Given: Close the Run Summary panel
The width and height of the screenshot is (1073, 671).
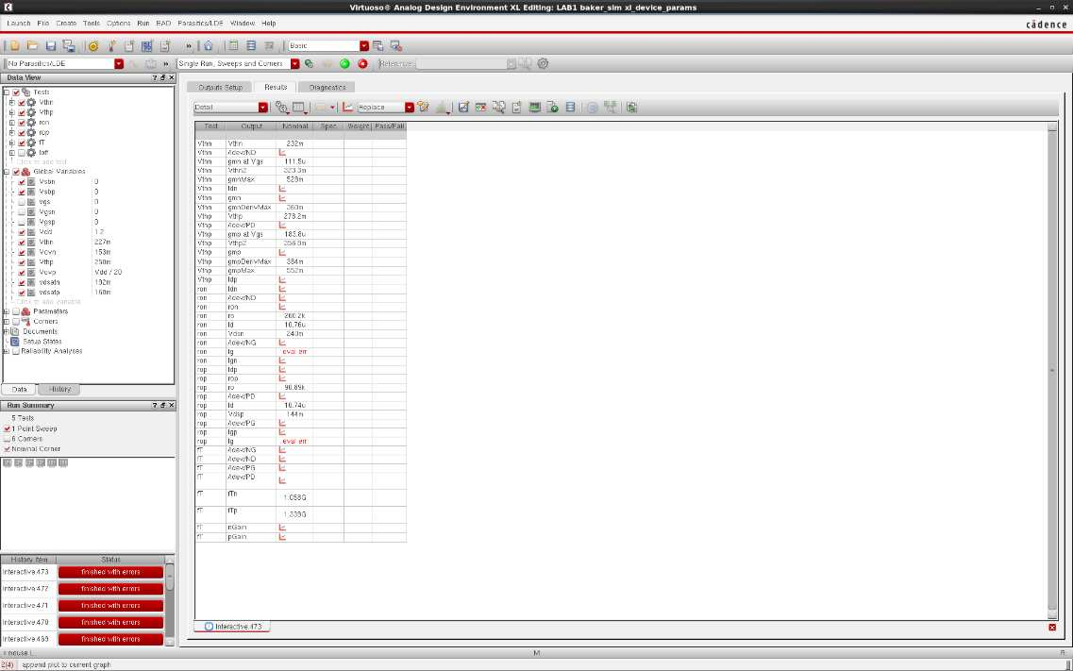Looking at the screenshot, I should (x=171, y=406).
